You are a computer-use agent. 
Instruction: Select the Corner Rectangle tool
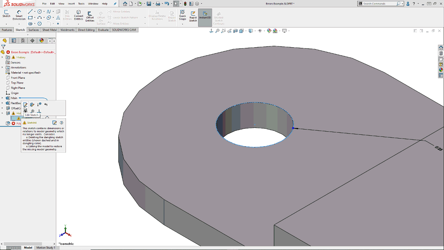point(30,18)
